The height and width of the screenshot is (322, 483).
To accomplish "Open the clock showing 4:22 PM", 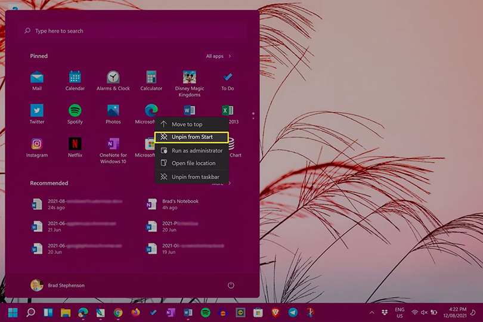I will pyautogui.click(x=455, y=312).
